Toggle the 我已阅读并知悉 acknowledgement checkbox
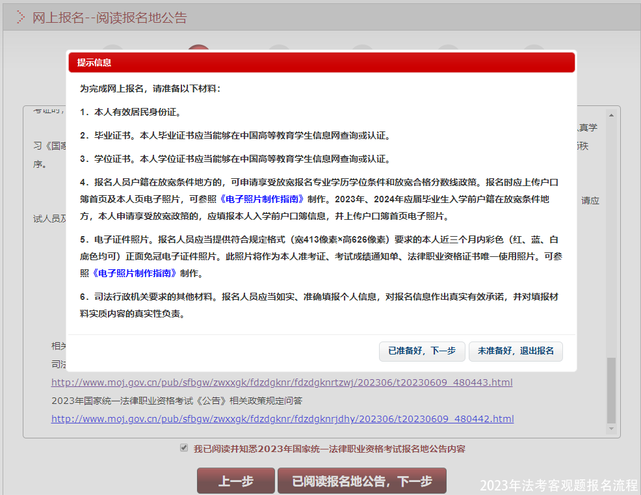641x495 pixels. click(184, 448)
